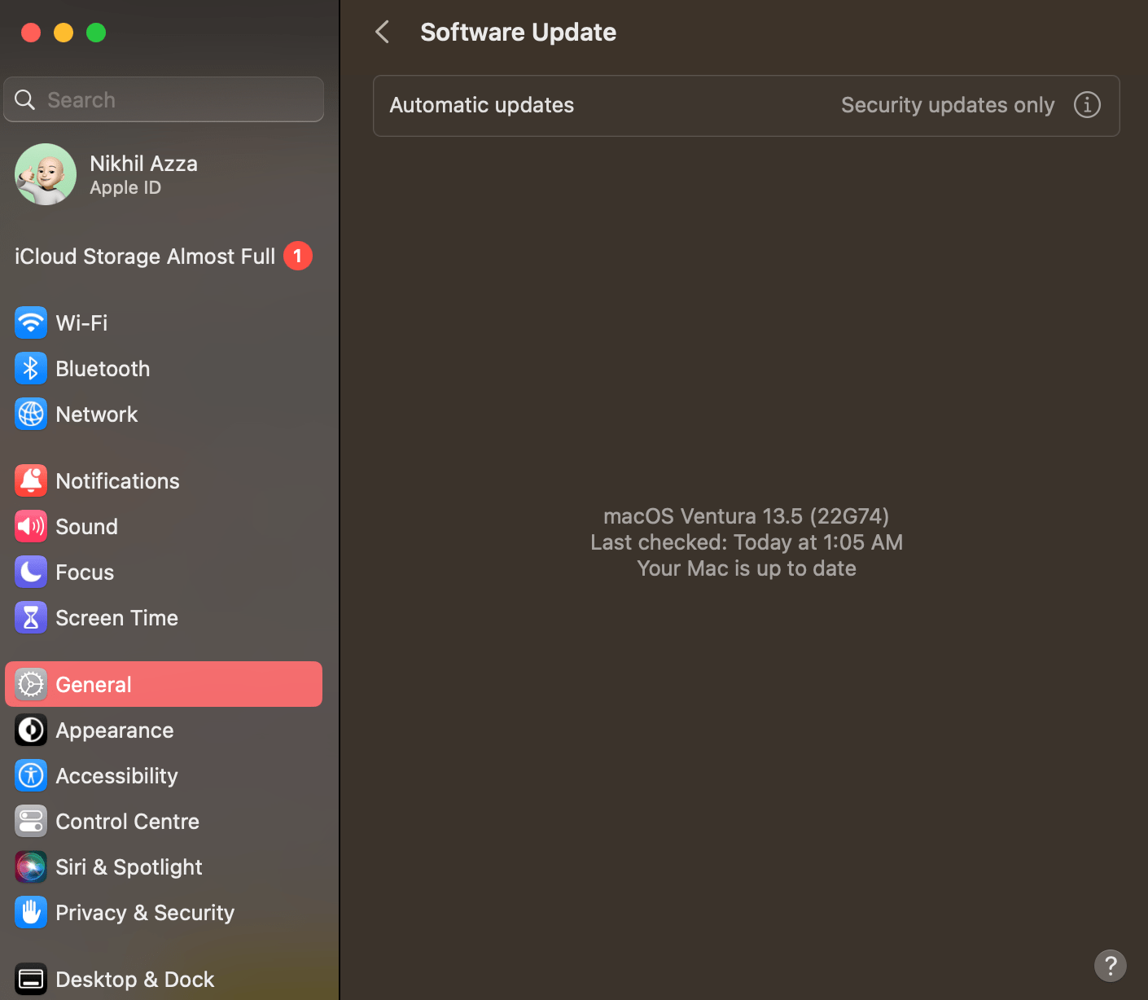
Task: Click macOS Ventura 13.5 (22G74) text
Action: tap(747, 516)
